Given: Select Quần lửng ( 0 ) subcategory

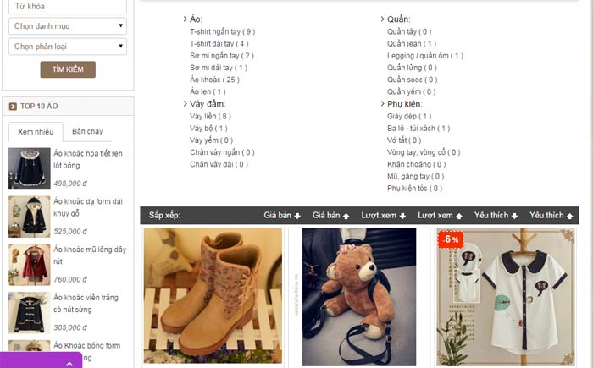Looking at the screenshot, I should click(x=412, y=68).
